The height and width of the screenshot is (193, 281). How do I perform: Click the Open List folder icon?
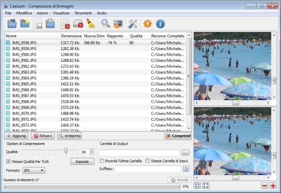pyautogui.click(x=51, y=23)
